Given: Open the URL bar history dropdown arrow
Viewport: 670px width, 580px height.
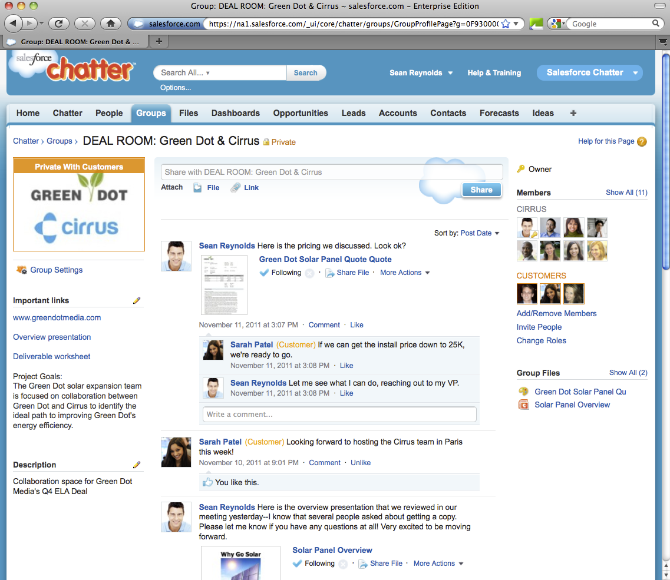Looking at the screenshot, I should pyautogui.click(x=516, y=24).
